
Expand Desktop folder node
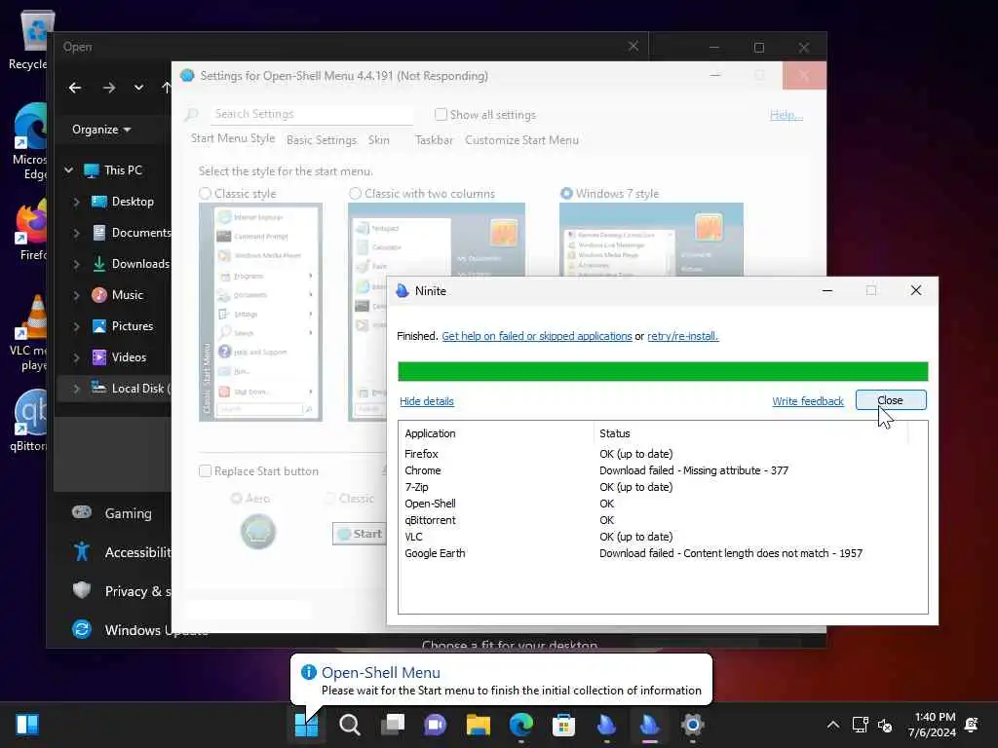(x=76, y=202)
